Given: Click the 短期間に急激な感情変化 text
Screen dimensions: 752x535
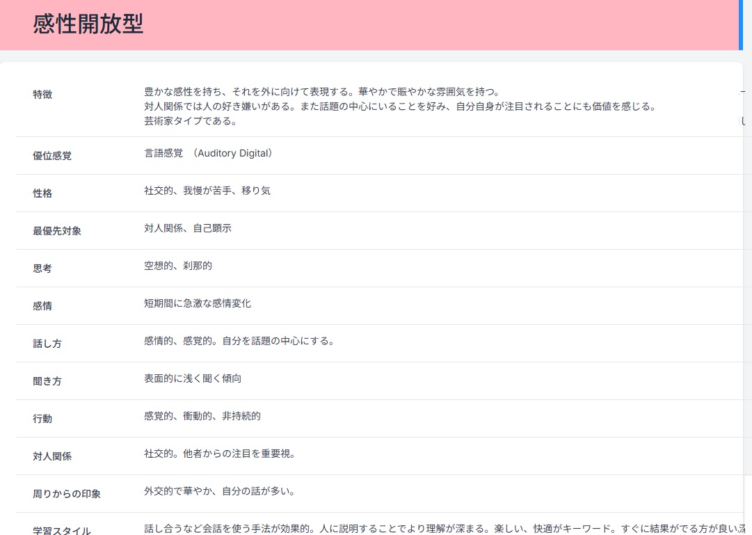Looking at the screenshot, I should (197, 303).
